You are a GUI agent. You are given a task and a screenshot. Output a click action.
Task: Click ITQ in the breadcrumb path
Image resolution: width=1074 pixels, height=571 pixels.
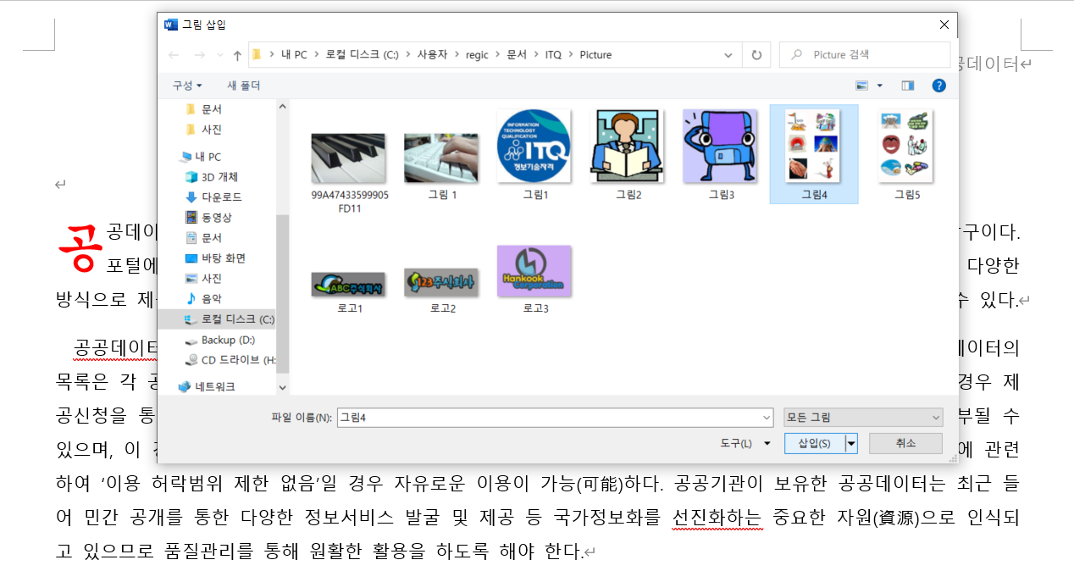[x=553, y=55]
